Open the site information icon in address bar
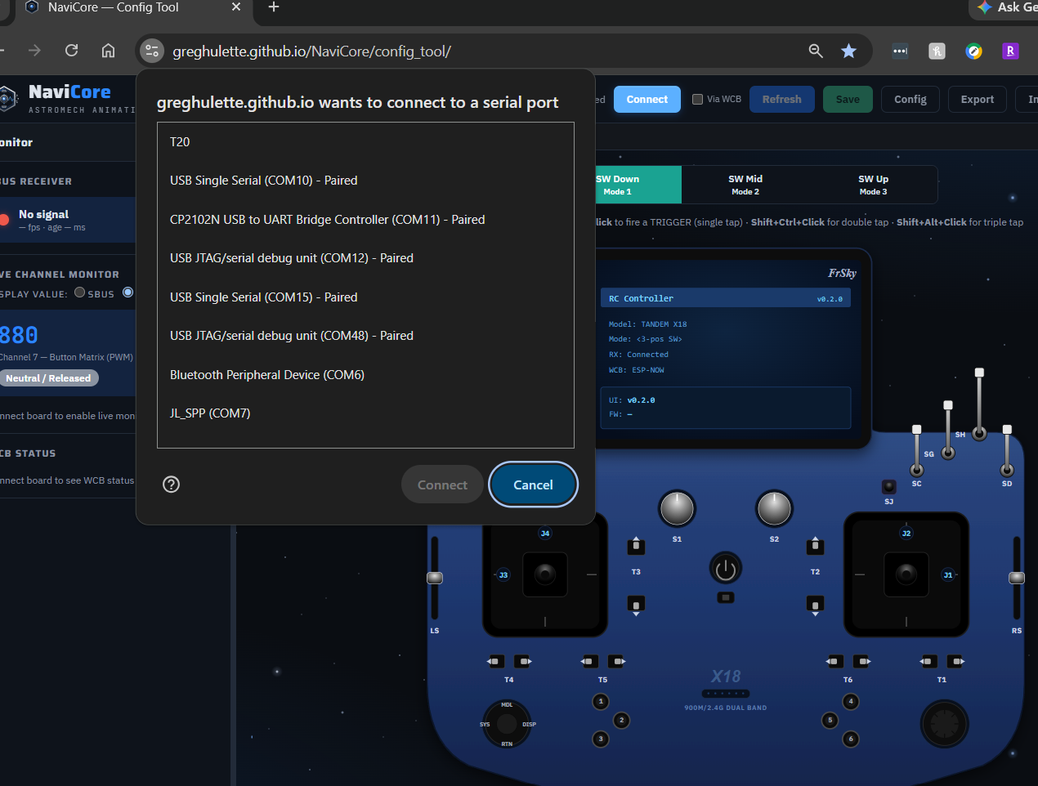Screen dimensions: 1038x786 [x=152, y=51]
